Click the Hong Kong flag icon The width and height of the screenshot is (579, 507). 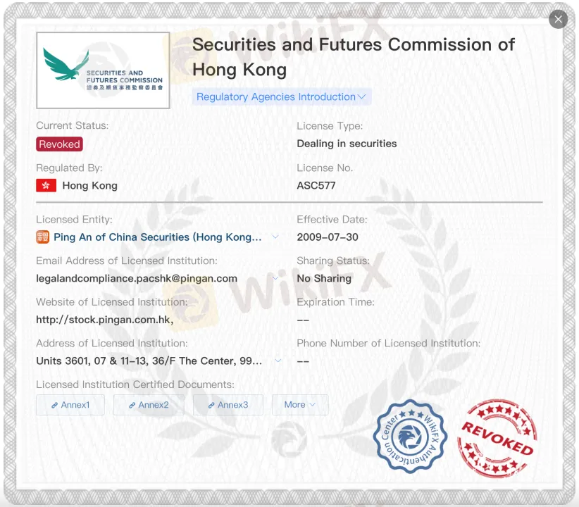click(x=46, y=186)
